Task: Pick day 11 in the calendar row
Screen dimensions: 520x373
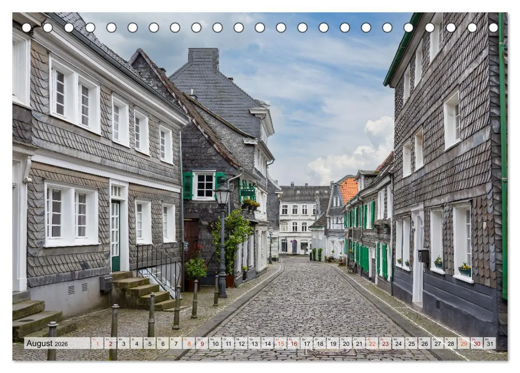Action: (228, 343)
